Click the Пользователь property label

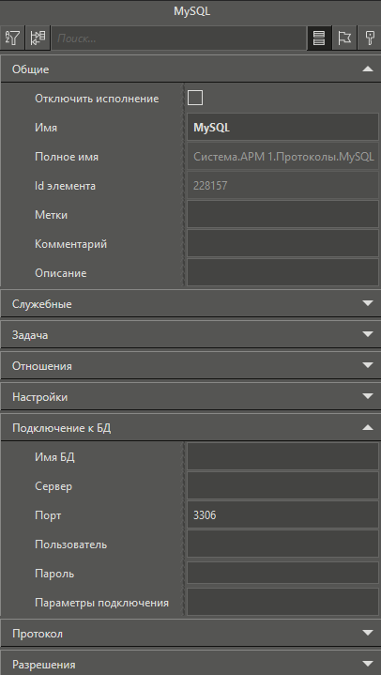[71, 545]
